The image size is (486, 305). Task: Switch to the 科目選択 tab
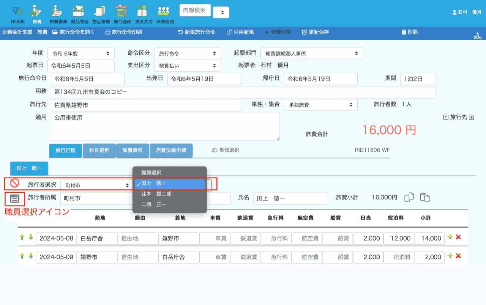pyautogui.click(x=99, y=151)
